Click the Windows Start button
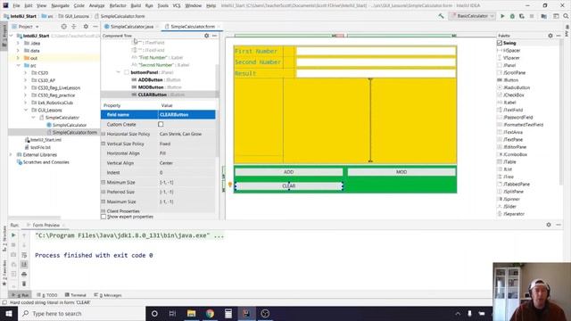 9,313
